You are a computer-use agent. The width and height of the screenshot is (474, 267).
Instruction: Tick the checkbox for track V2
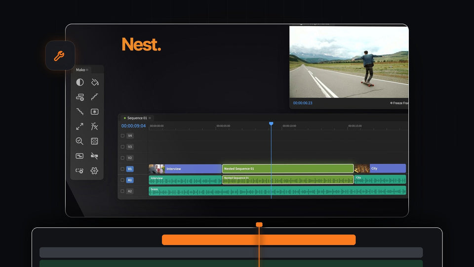122,158
